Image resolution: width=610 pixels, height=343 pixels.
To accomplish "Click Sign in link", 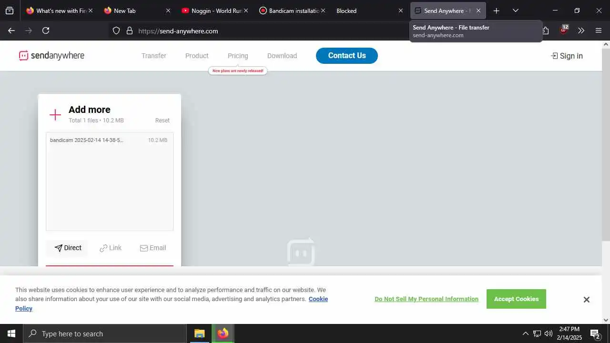I will pyautogui.click(x=567, y=56).
